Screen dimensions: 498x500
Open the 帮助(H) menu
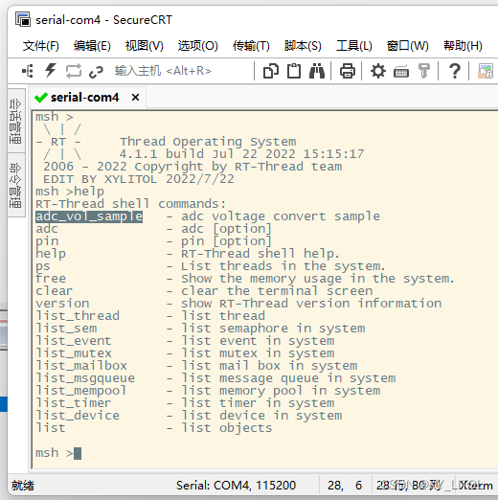tap(463, 46)
